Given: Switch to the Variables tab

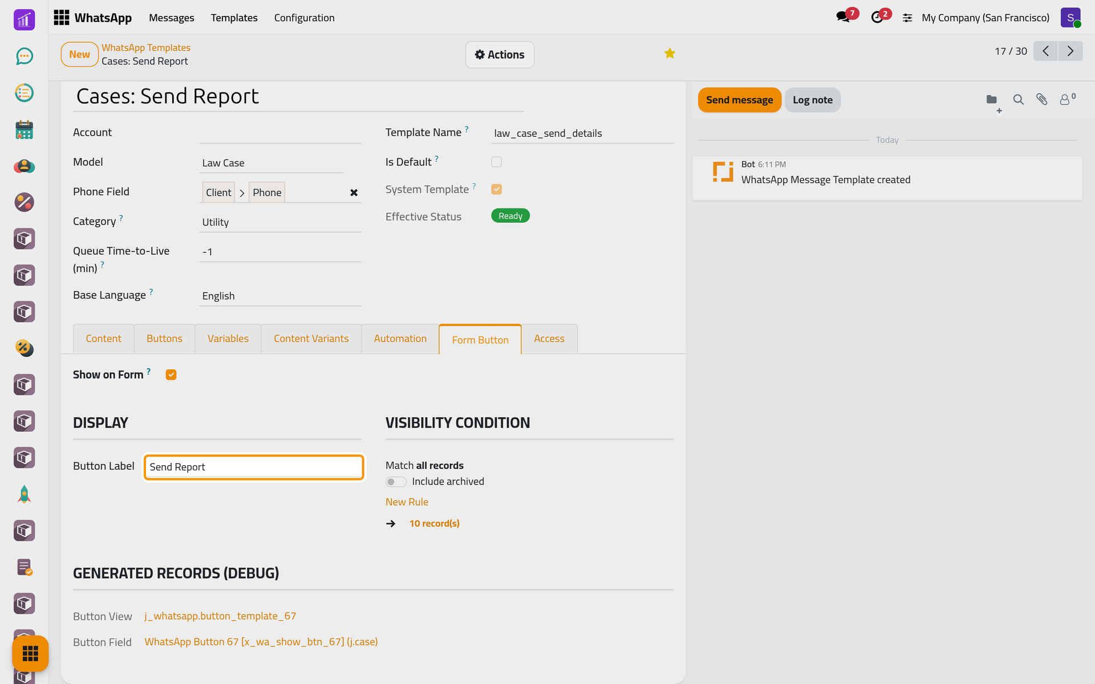Looking at the screenshot, I should click(228, 339).
